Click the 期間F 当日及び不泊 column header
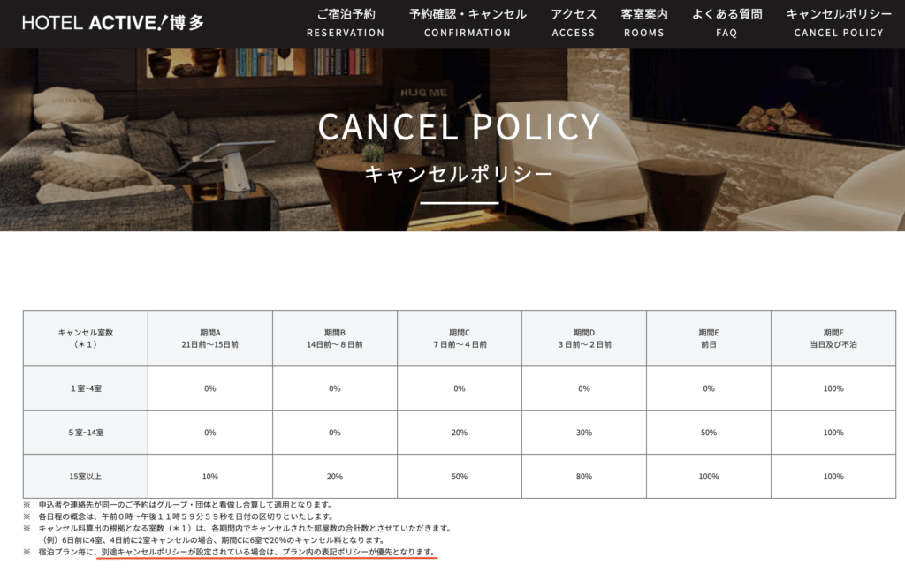905x580 pixels. click(833, 338)
